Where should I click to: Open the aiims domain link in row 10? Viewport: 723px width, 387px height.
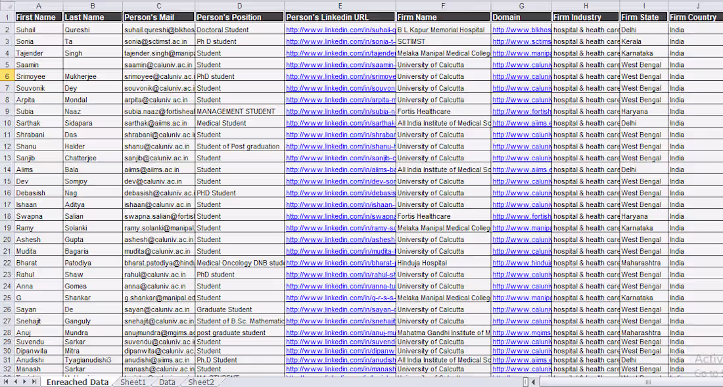522,123
